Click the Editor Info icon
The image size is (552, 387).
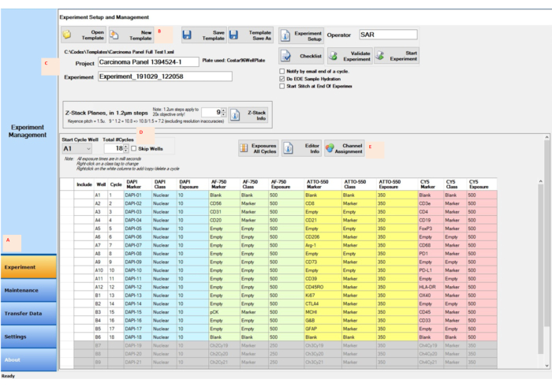(x=288, y=148)
